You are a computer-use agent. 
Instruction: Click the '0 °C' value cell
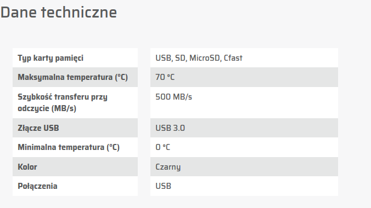(x=244, y=147)
